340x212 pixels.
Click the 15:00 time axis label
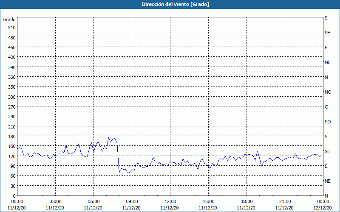pyautogui.click(x=208, y=202)
